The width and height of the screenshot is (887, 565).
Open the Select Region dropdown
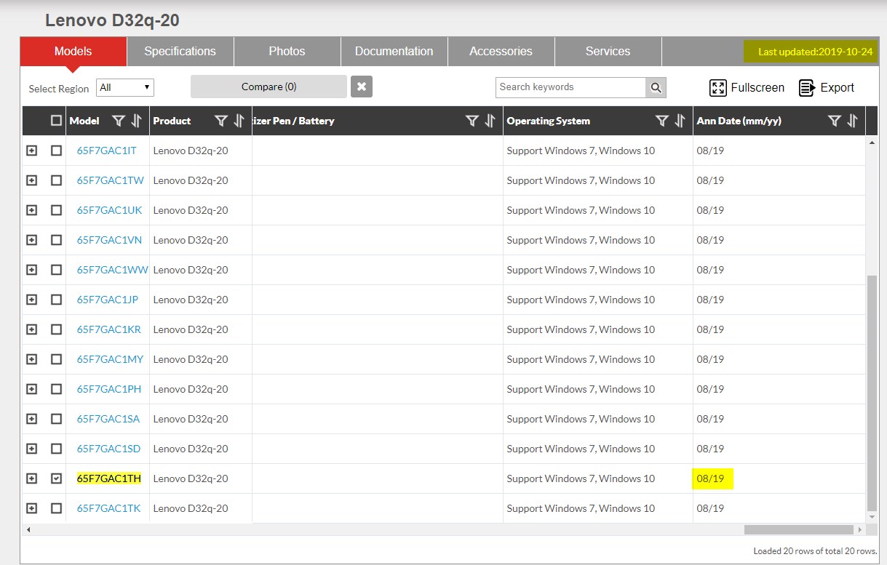(125, 87)
